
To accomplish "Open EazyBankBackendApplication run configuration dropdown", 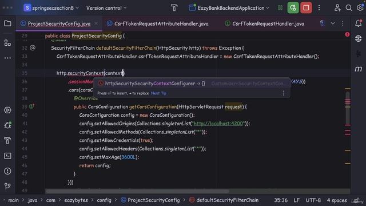I will click(229, 8).
